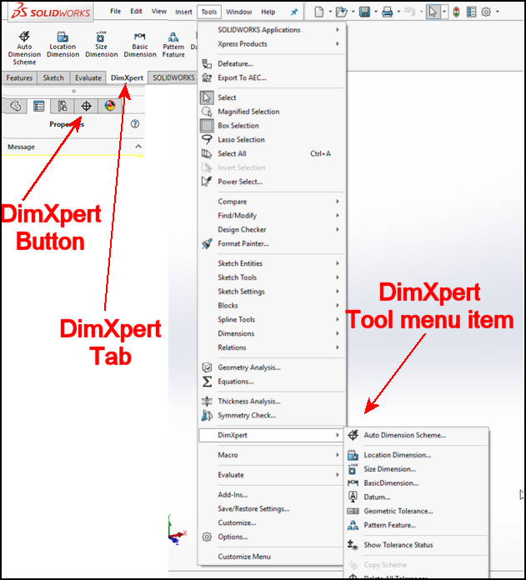Open the DimXpertManager crosshair tab icon
Screen dimensions: 526x580
pyautogui.click(x=86, y=106)
